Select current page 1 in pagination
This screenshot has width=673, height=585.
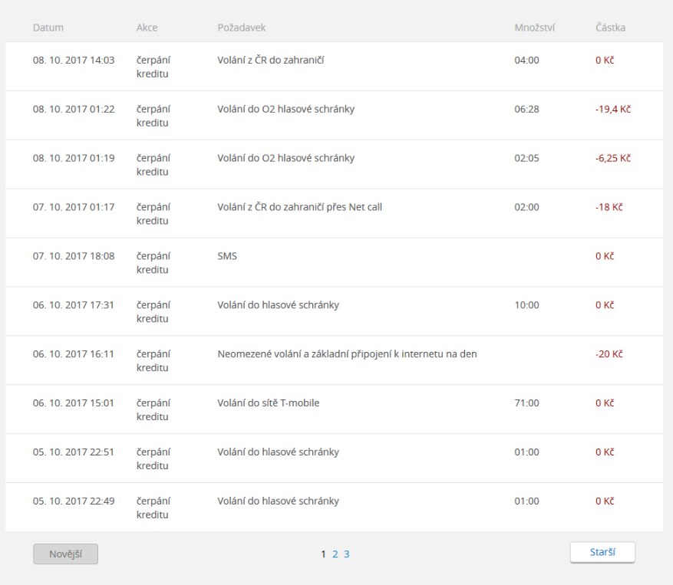(324, 554)
